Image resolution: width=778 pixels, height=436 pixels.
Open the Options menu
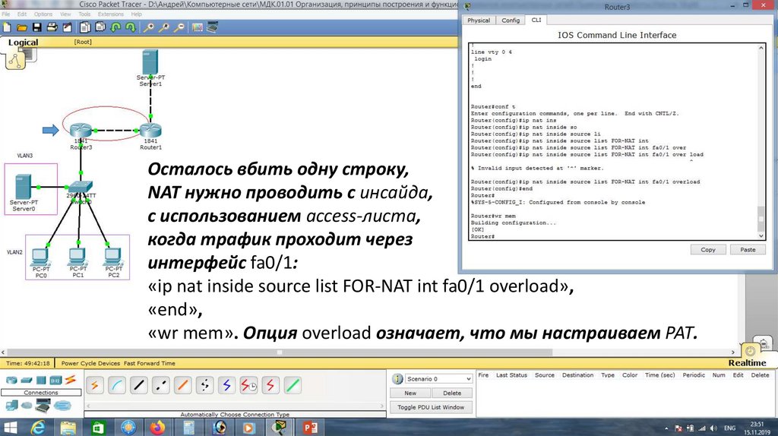(43, 14)
